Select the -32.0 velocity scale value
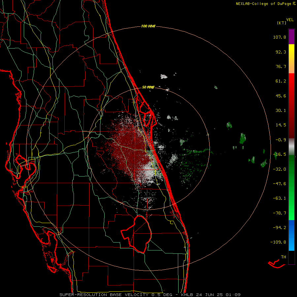The height and width of the screenshot is (297, 297). pos(280,169)
